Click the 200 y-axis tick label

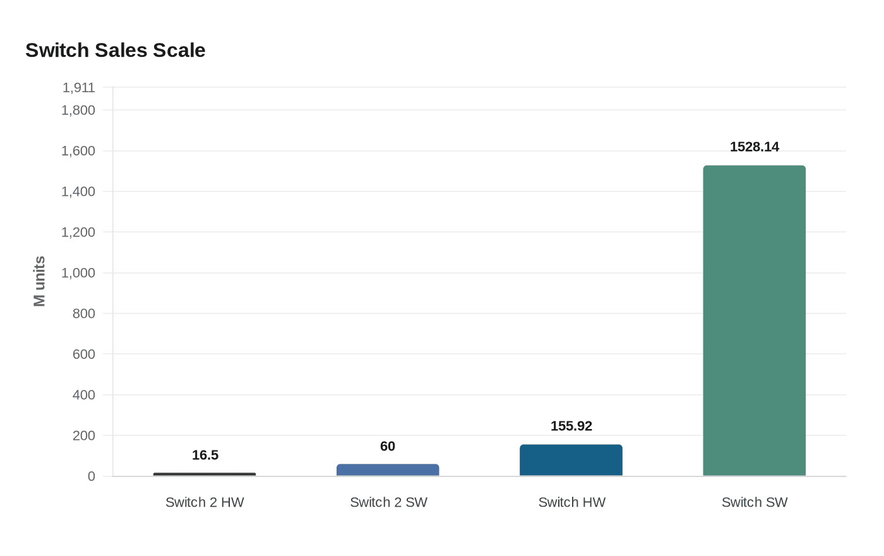(x=84, y=435)
